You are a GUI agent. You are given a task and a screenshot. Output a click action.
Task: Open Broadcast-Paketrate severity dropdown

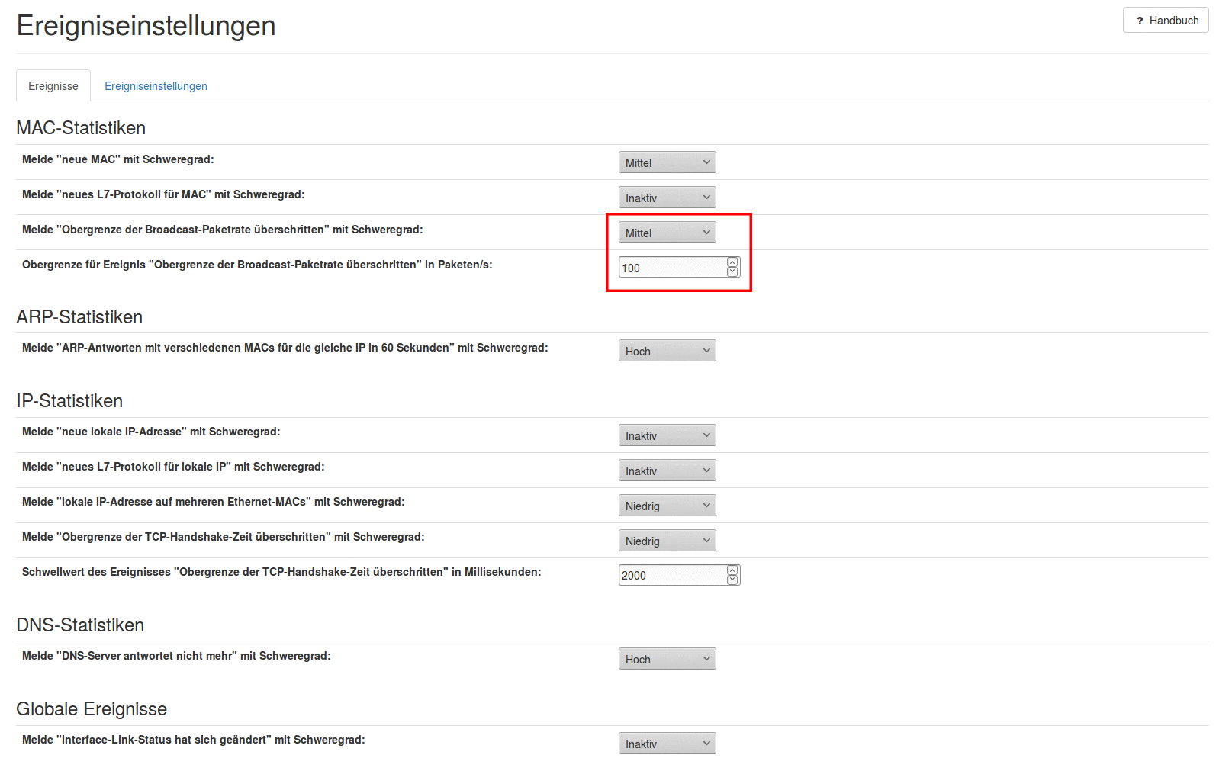(x=667, y=233)
